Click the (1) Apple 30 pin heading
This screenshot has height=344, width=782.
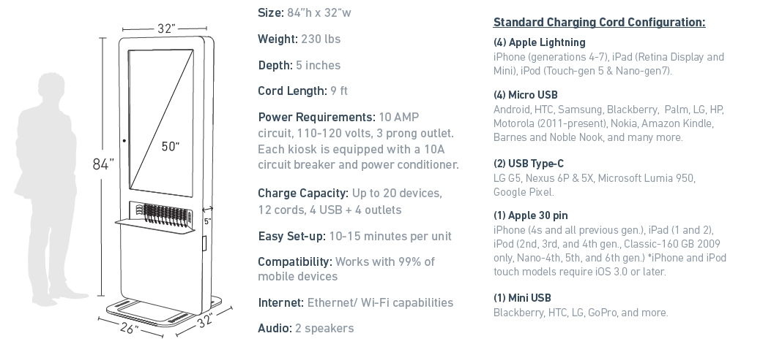click(x=532, y=216)
